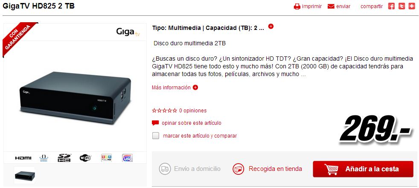Click the envelope icon for enviar
Viewport: 419px width, 188px height.
coord(331,6)
